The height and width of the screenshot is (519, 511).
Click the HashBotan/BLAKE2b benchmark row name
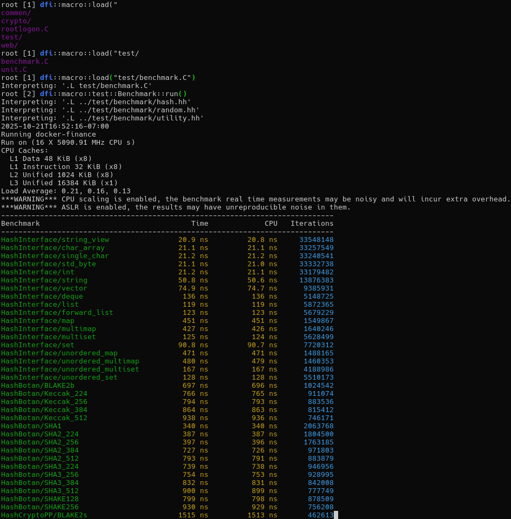pyautogui.click(x=38, y=385)
